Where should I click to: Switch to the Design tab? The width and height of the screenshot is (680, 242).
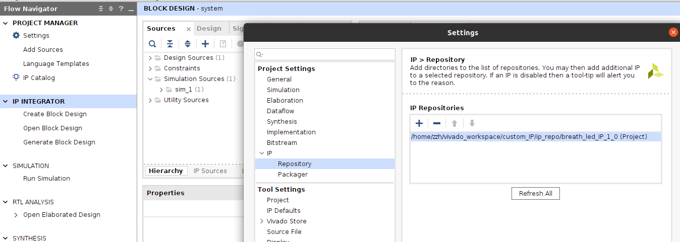(x=209, y=29)
